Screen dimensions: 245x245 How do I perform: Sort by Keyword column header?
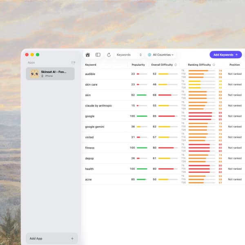tap(91, 65)
